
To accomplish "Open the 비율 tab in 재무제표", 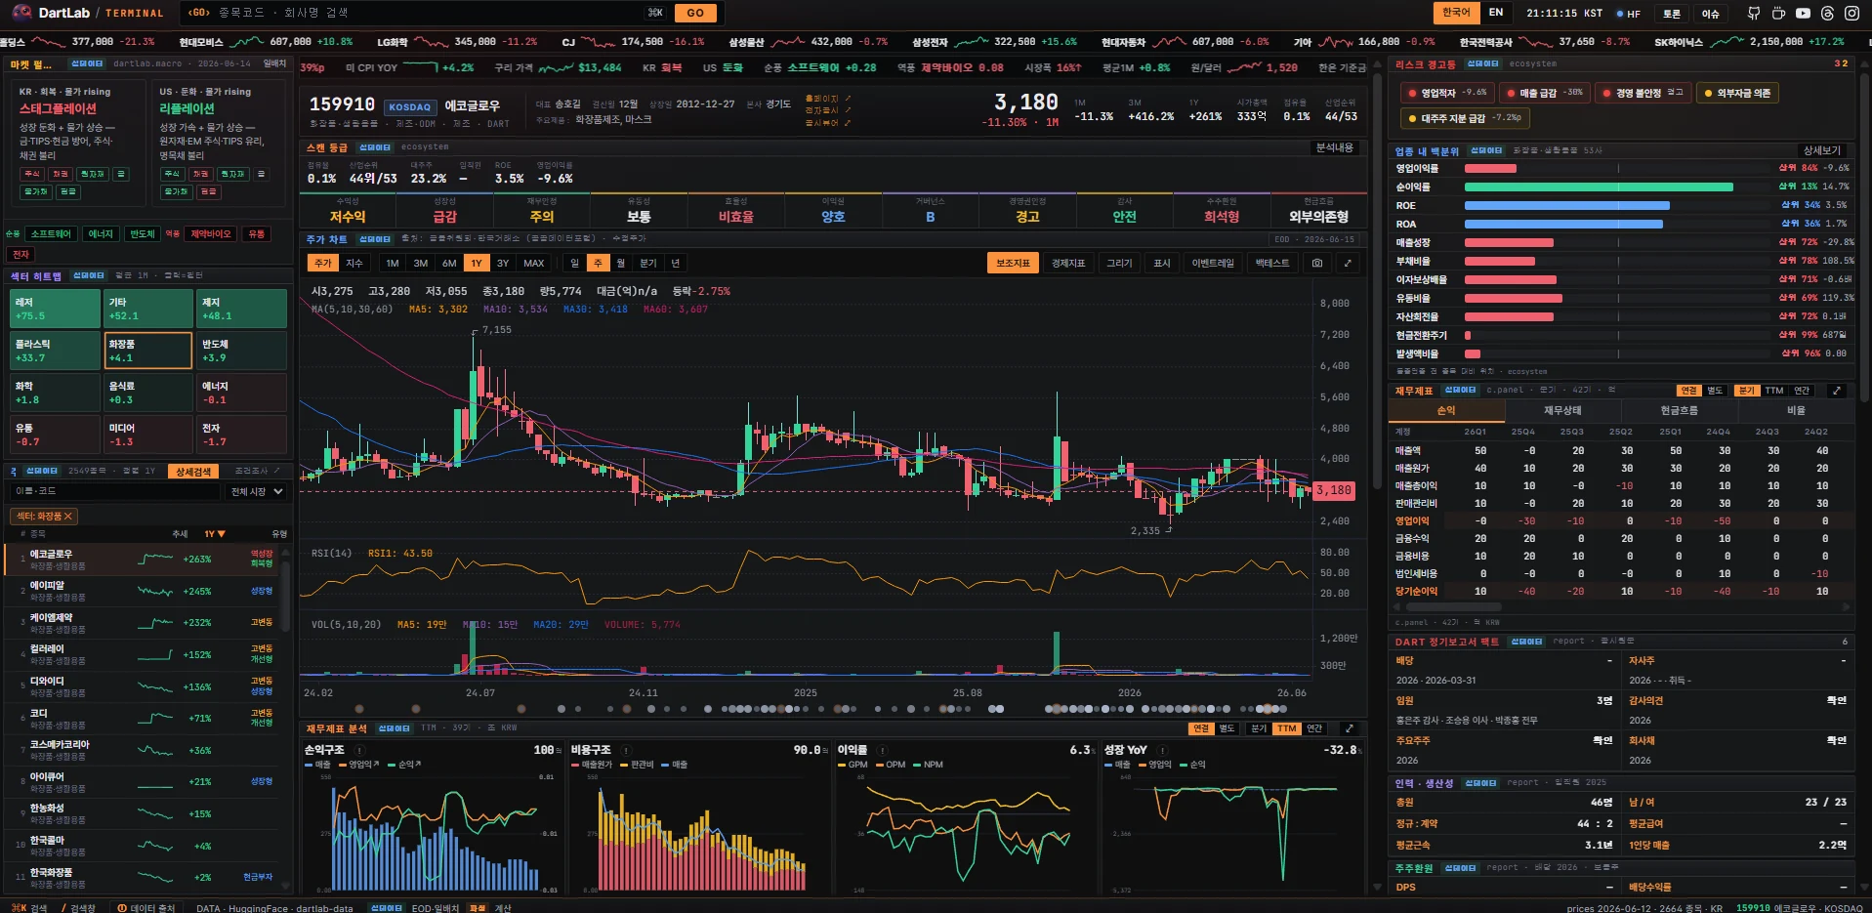I will [x=1796, y=411].
